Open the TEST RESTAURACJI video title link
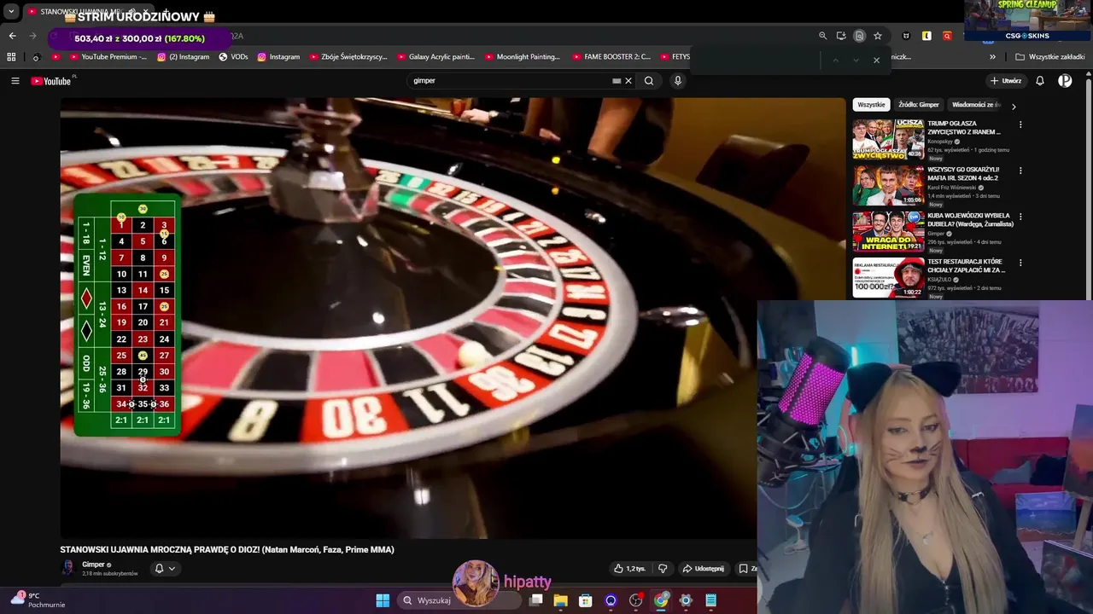This screenshot has width=1093, height=614. tap(967, 266)
